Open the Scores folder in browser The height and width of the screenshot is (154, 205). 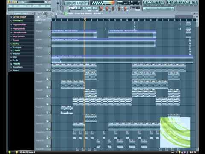coord(16,40)
